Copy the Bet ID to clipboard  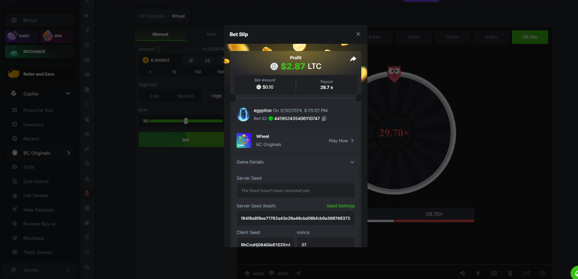324,119
